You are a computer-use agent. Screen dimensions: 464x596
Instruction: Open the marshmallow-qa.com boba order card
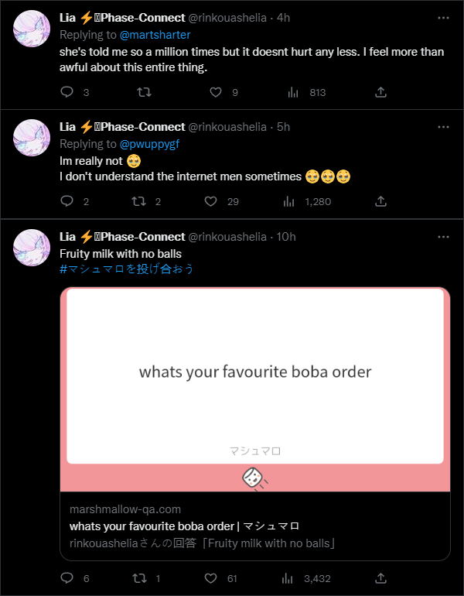255,424
